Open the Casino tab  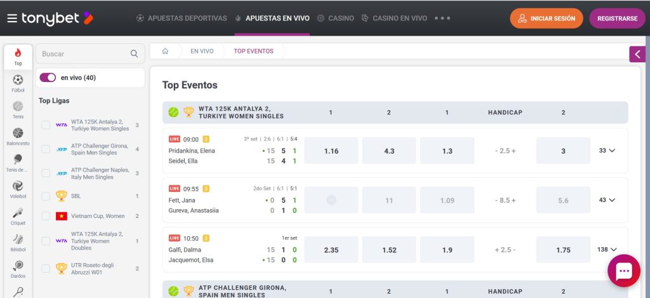[335, 18]
